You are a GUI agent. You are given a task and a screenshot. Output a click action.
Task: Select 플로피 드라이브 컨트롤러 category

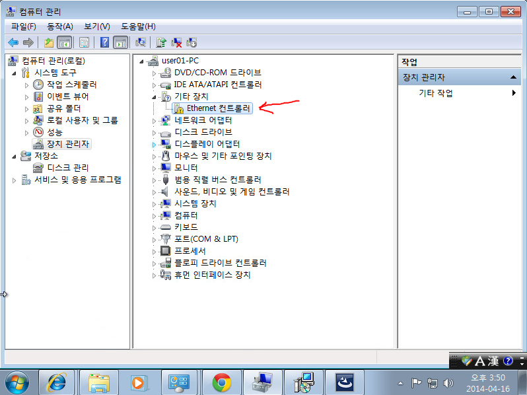click(x=220, y=263)
